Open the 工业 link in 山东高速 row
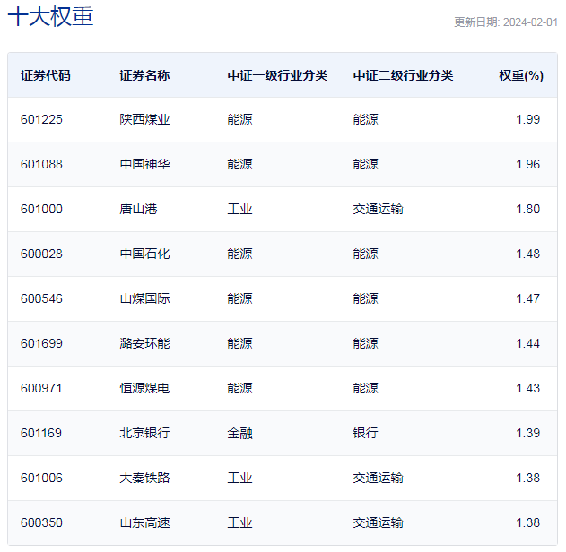Screen dimensions: 566x552 pos(239,522)
